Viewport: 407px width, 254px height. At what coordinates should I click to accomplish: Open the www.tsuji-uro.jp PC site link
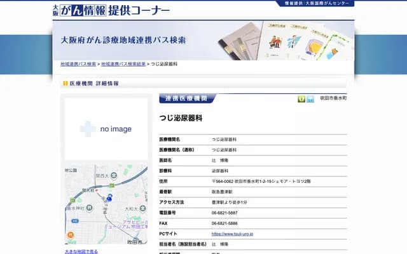point(233,234)
